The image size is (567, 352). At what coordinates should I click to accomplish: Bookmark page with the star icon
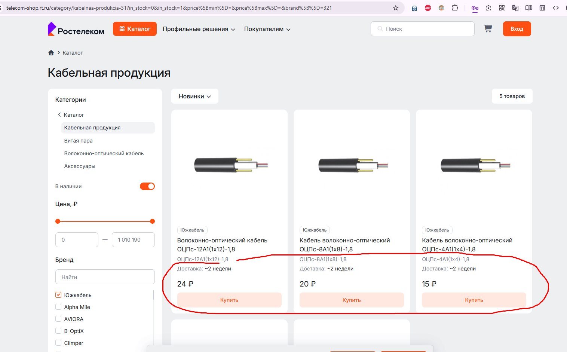pos(396,8)
